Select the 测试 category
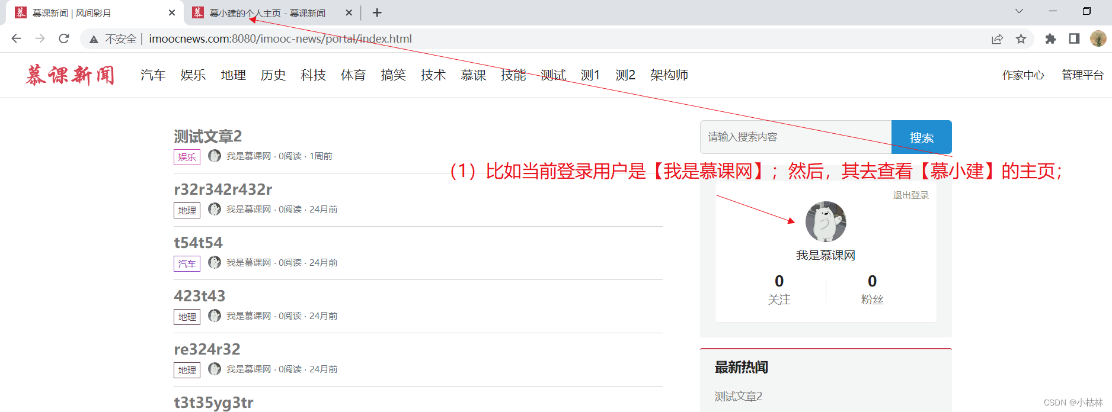This screenshot has height=412, width=1112. [x=554, y=75]
